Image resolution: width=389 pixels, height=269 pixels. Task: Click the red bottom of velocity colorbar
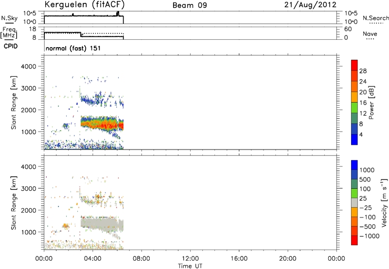point(354,240)
